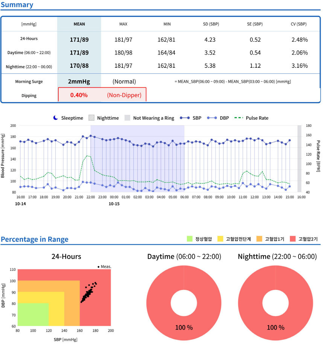323x352 pixels.
Task: Click the Nighttime donut chart 100 % label
Action: 276,327
